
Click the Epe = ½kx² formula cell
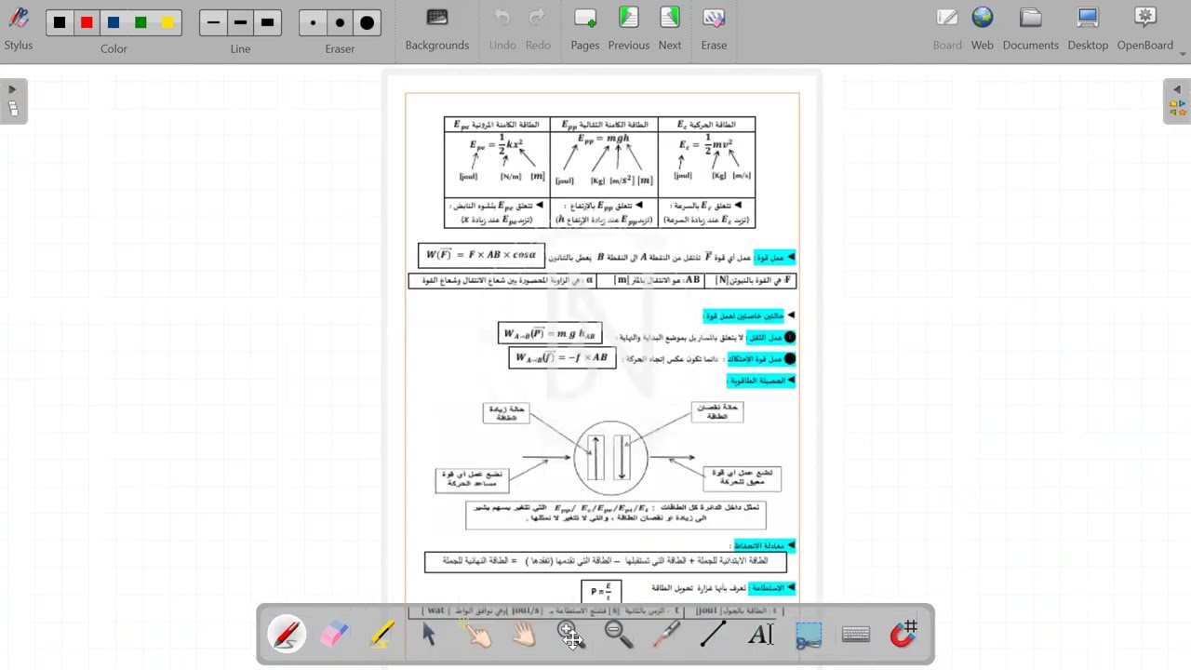pos(497,164)
